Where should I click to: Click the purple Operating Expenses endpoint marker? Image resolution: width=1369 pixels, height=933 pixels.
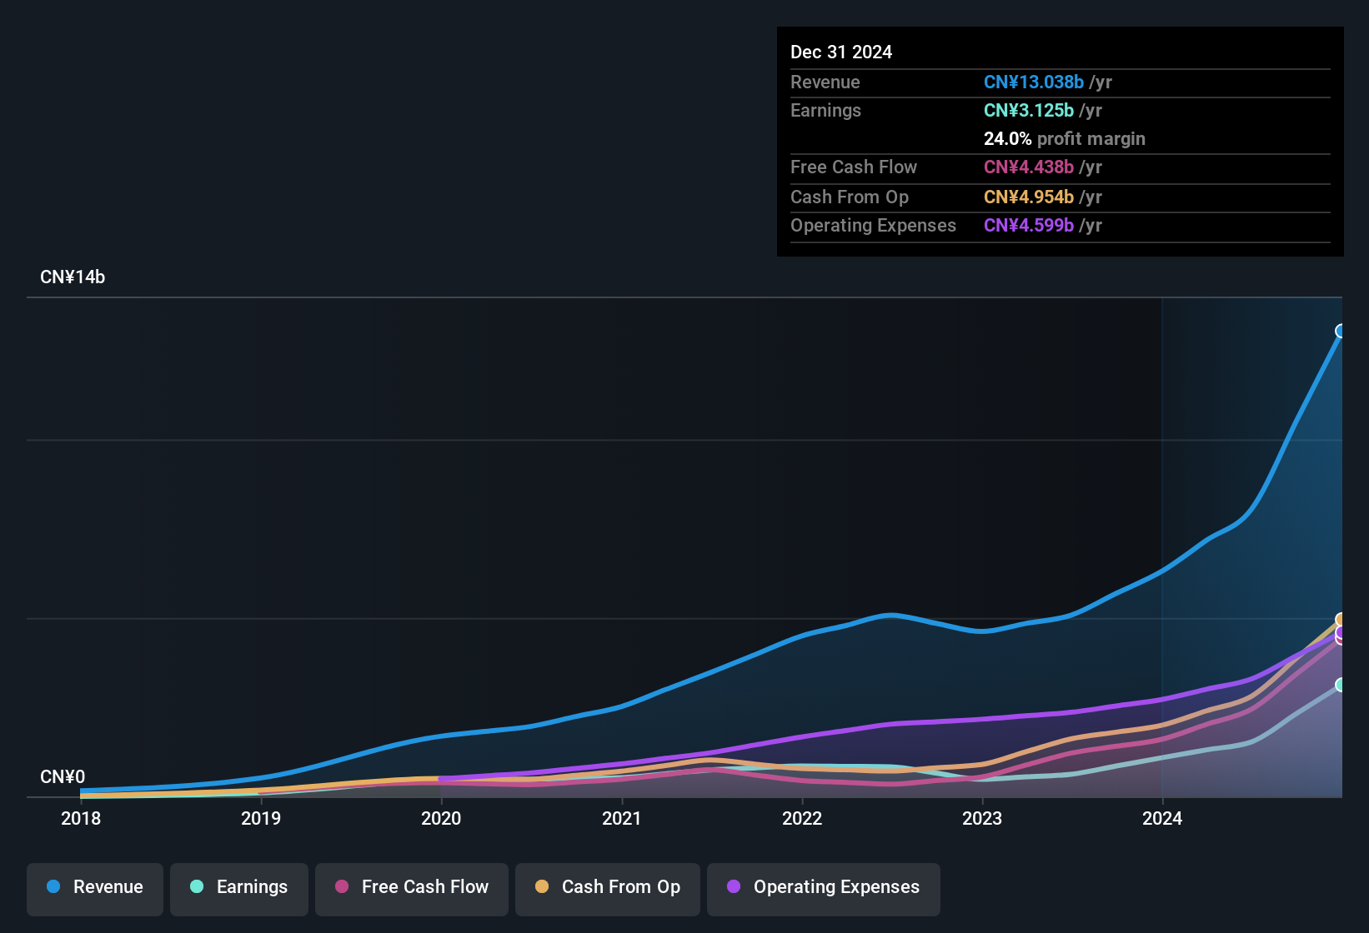pos(1341,632)
